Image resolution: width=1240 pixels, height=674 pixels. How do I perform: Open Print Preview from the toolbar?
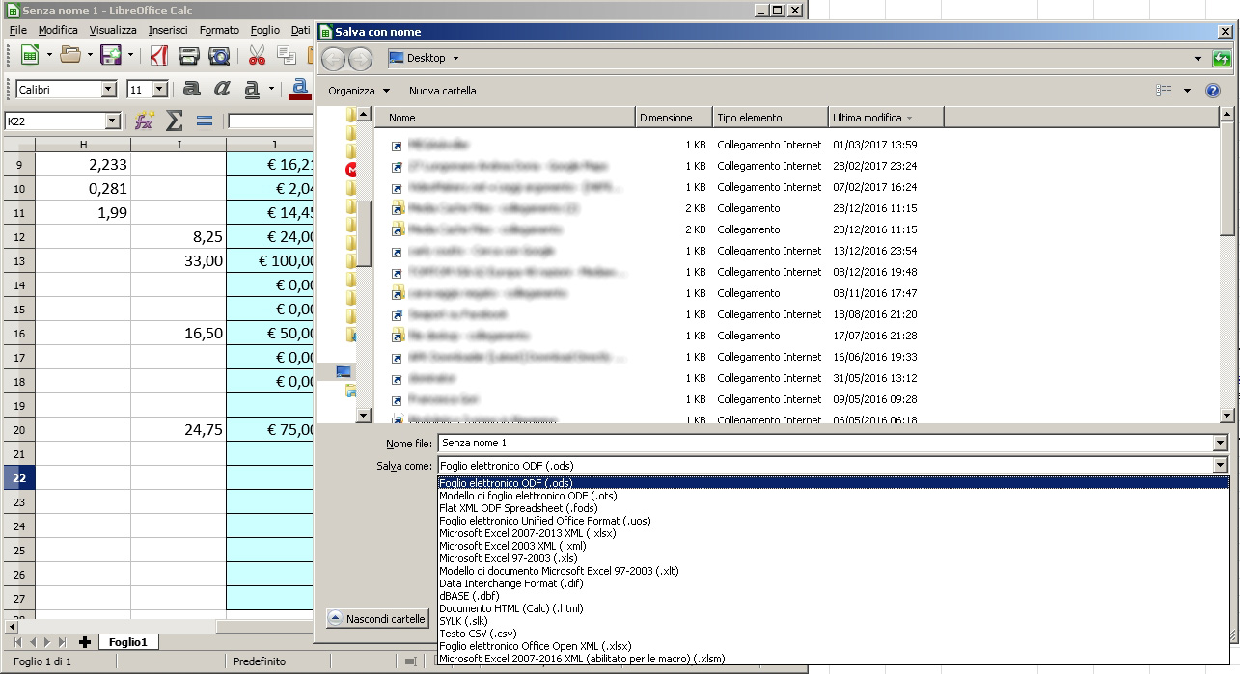click(219, 56)
